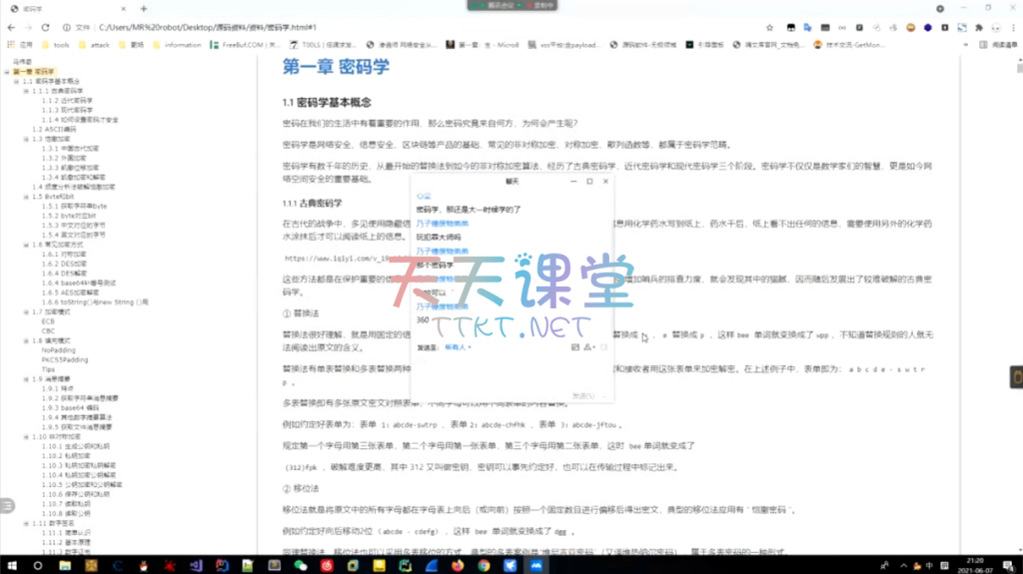The width and height of the screenshot is (1023, 574).
Task: Open Firefox from the taskbar
Action: 457,564
